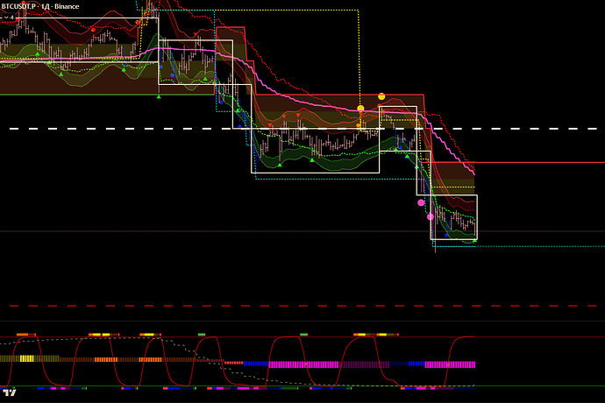The height and width of the screenshot is (403, 605).
Task: Click the large yellow circle marker
Action: click(381, 95)
